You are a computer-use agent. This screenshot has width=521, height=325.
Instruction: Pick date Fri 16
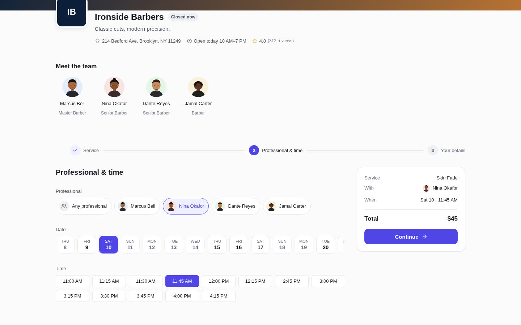click(239, 244)
